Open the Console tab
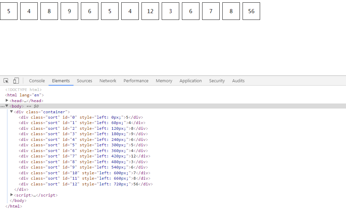This screenshot has height=211, width=346. [x=37, y=81]
